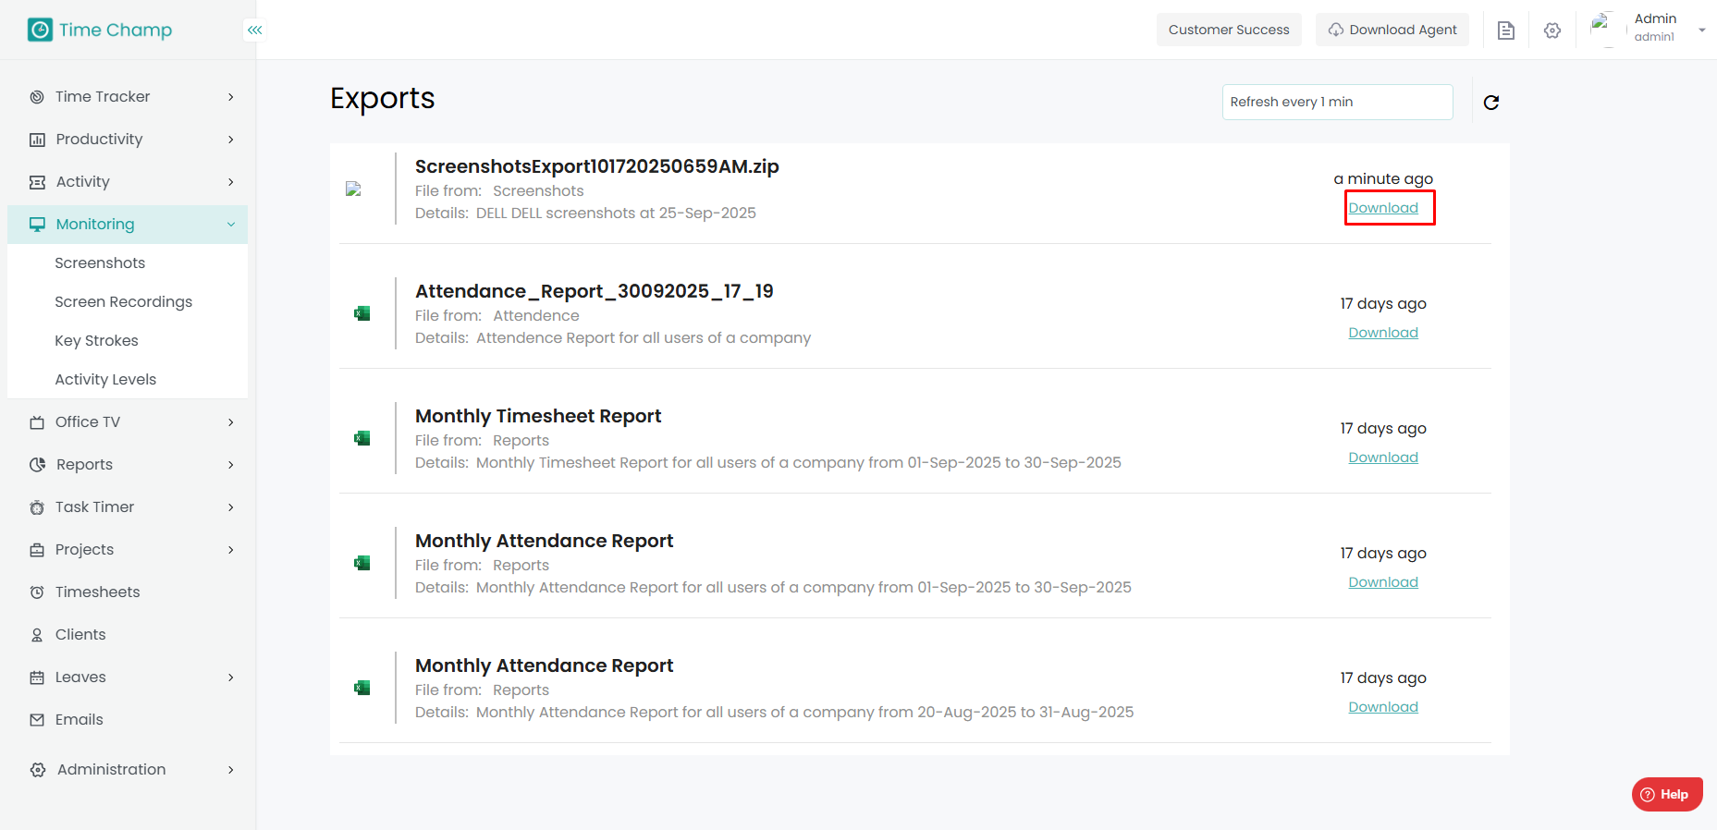Click the Task Timer stopwatch icon

(x=37, y=507)
